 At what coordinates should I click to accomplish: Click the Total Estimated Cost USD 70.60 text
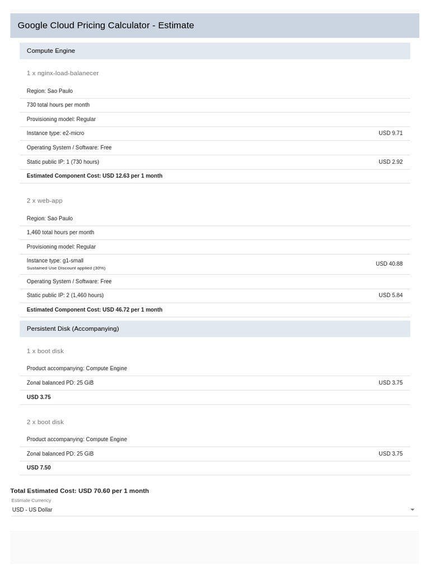point(80,491)
